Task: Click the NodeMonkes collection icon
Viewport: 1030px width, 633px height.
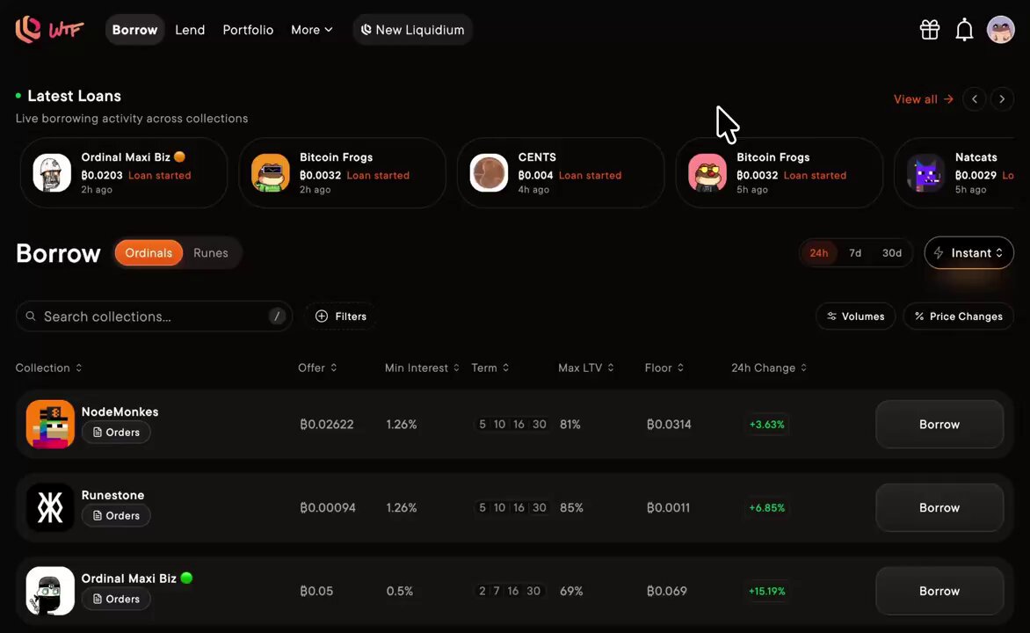Action: pos(50,424)
